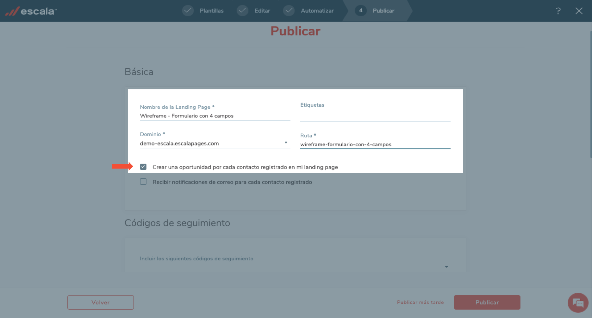The width and height of the screenshot is (592, 318).
Task: Expand the tracking codes dropdown arrow
Action: click(x=446, y=267)
